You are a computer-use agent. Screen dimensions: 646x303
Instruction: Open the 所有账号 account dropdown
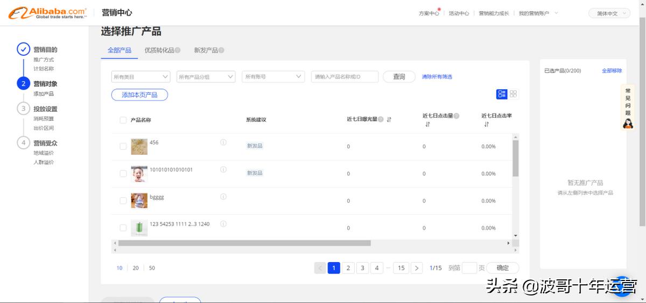(x=273, y=77)
